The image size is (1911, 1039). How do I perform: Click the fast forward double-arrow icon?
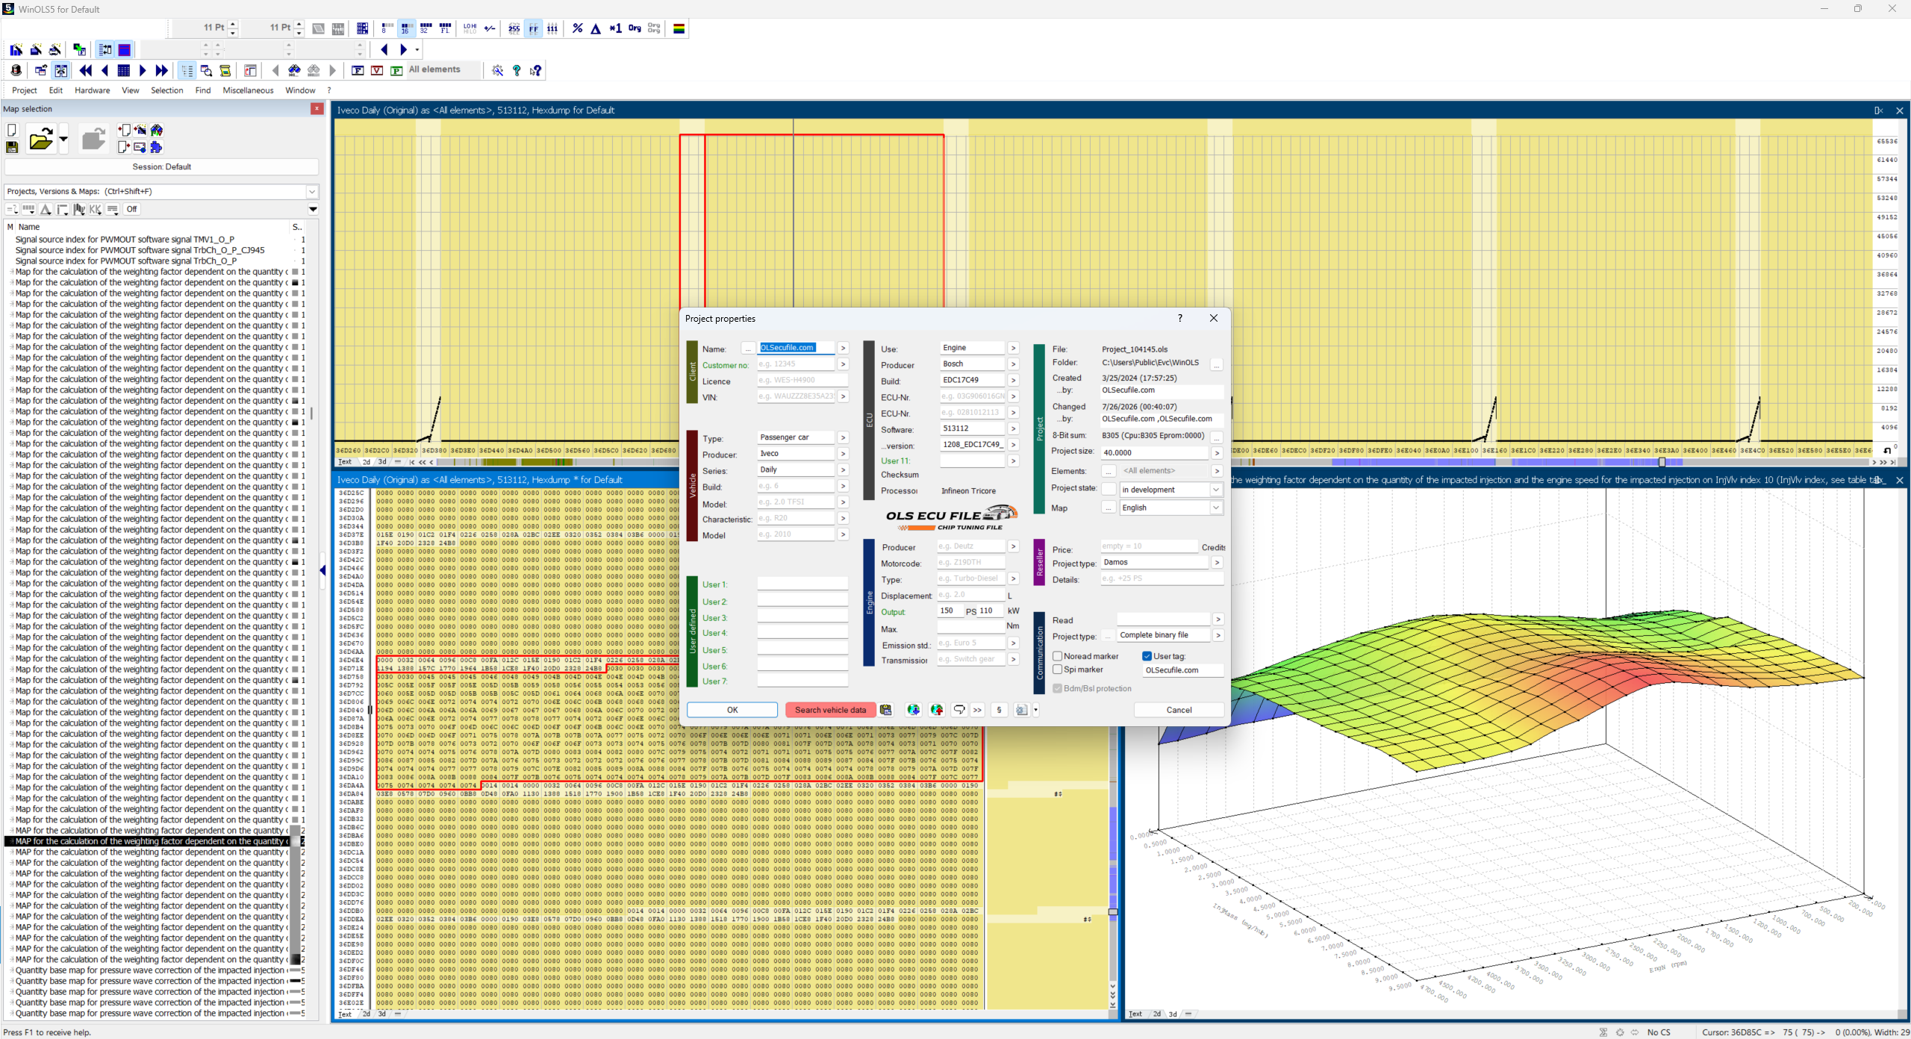162,70
